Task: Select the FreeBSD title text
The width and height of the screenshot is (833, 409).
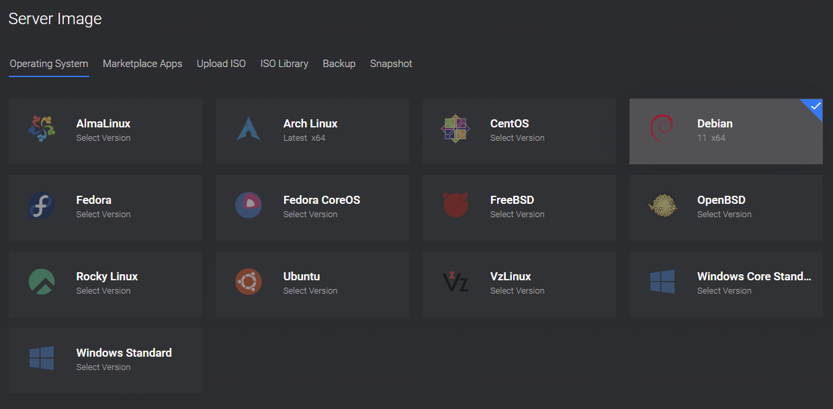Action: click(513, 200)
